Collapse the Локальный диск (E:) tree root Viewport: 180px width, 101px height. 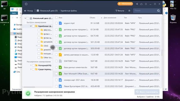(25, 18)
